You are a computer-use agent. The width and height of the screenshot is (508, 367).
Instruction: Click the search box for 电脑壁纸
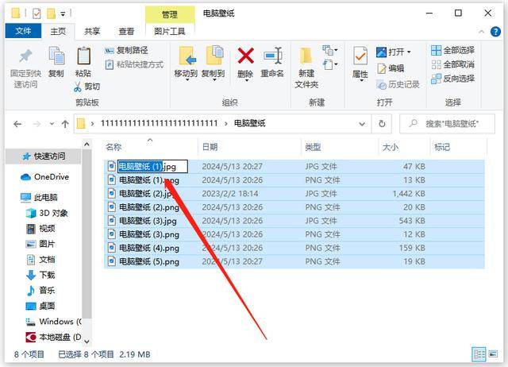pos(448,124)
